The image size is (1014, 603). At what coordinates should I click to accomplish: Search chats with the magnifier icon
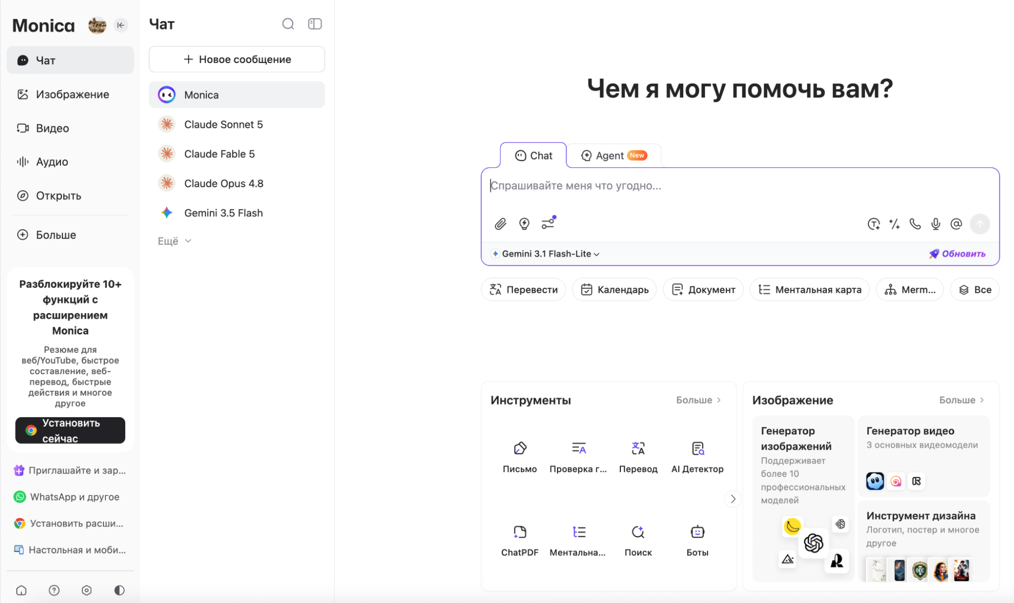[x=288, y=24]
